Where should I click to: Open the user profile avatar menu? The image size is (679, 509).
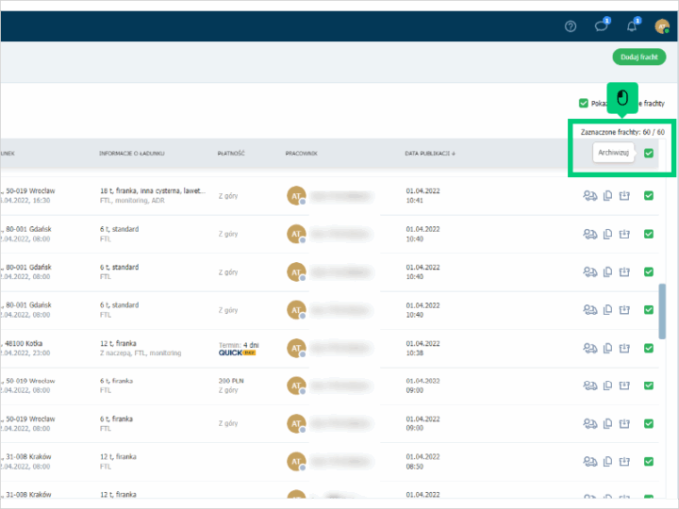click(x=662, y=26)
